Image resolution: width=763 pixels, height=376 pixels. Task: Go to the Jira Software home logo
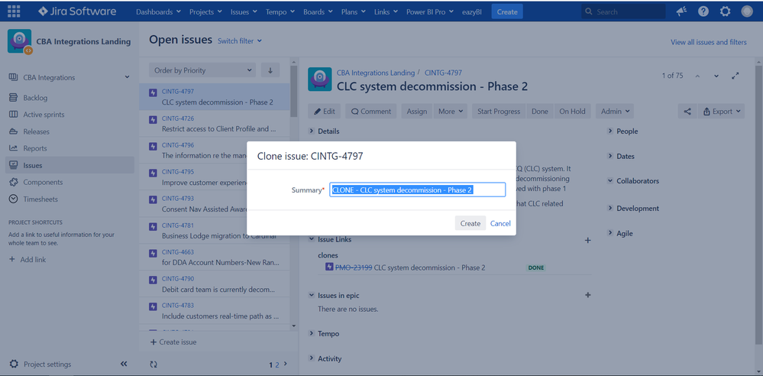[x=77, y=11]
